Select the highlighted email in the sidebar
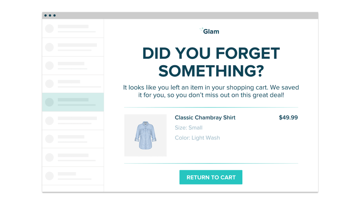 [x=73, y=102]
